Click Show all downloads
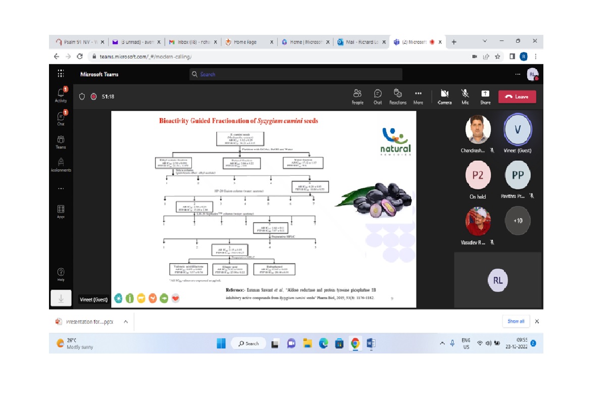Viewport: 606px width, 404px height. click(x=516, y=321)
